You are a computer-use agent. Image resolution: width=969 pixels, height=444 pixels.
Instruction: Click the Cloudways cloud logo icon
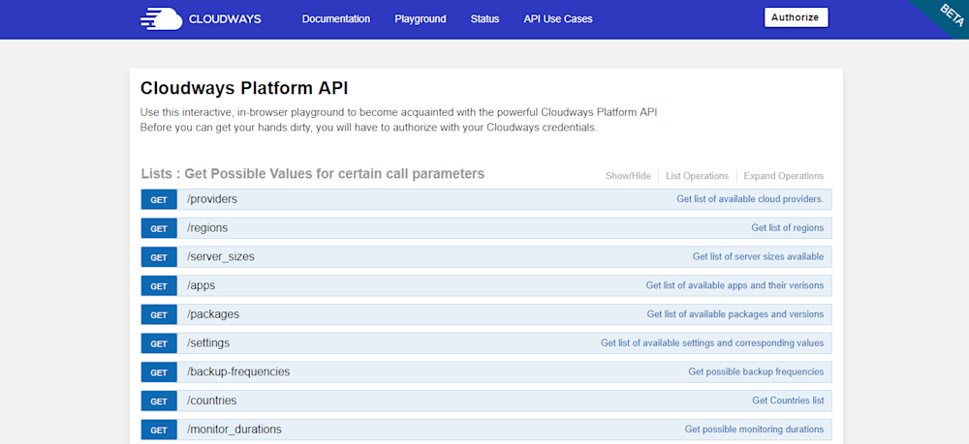(161, 18)
